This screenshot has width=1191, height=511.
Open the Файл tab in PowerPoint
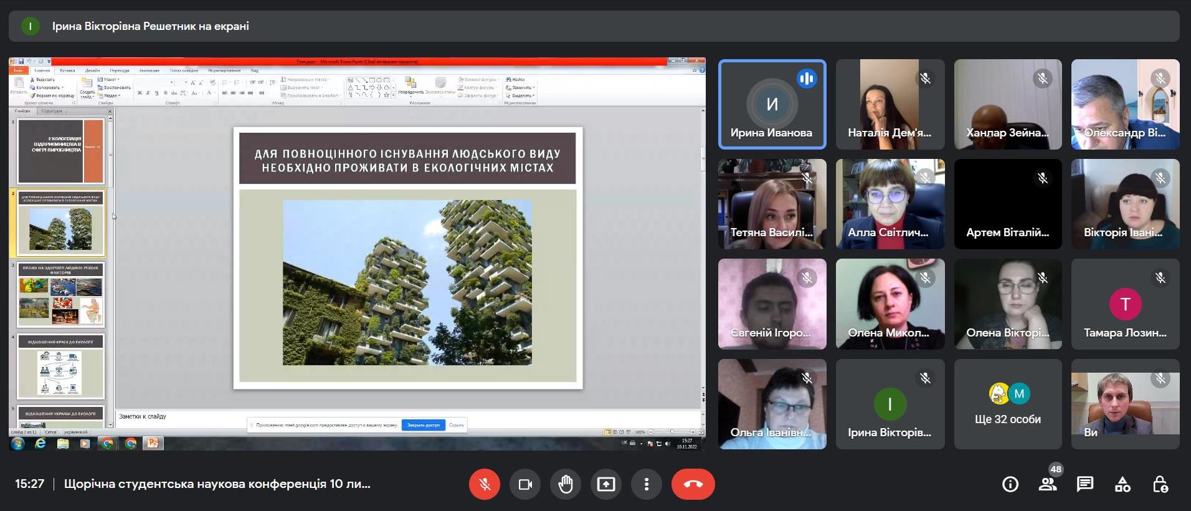(18, 70)
